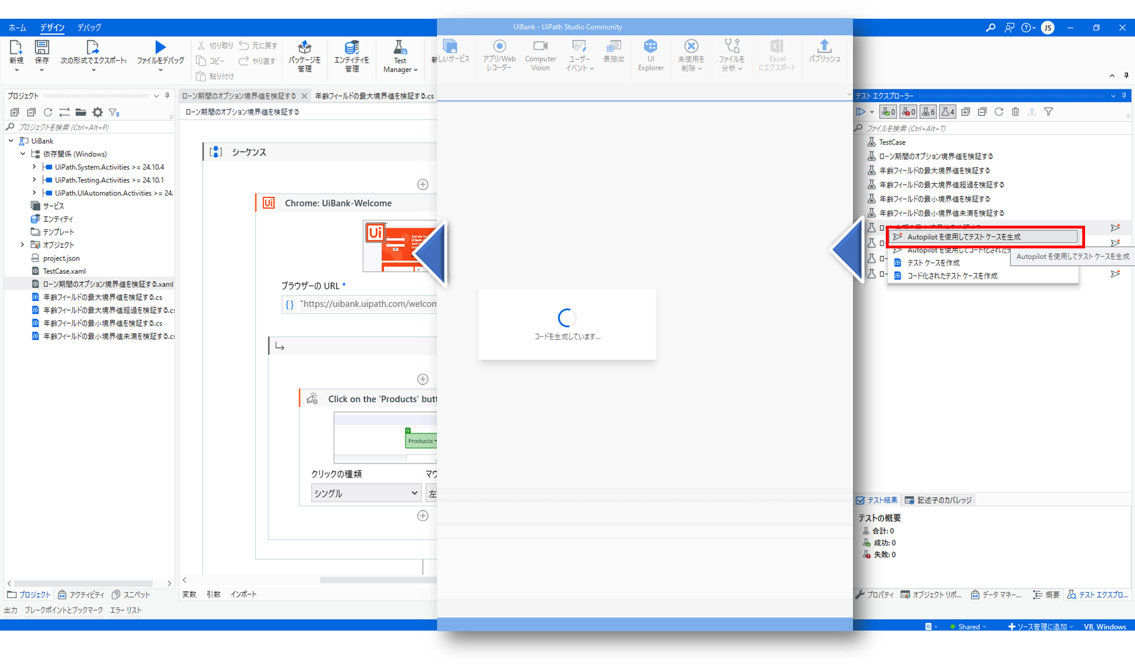Expand the オブジェクト folder in project tree
Viewport: 1135px width, 668px height.
pos(22,245)
